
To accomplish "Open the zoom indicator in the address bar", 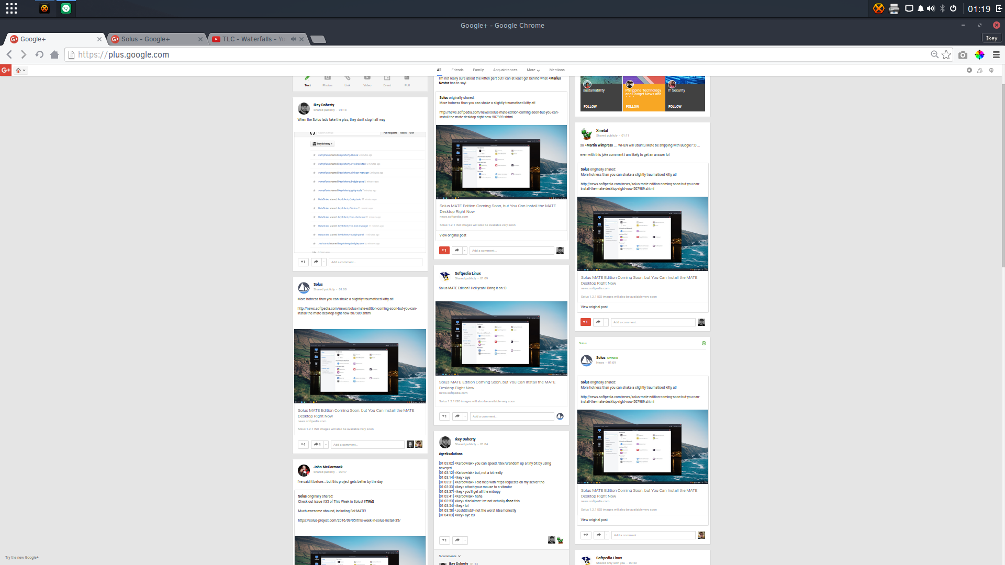I will (x=934, y=54).
